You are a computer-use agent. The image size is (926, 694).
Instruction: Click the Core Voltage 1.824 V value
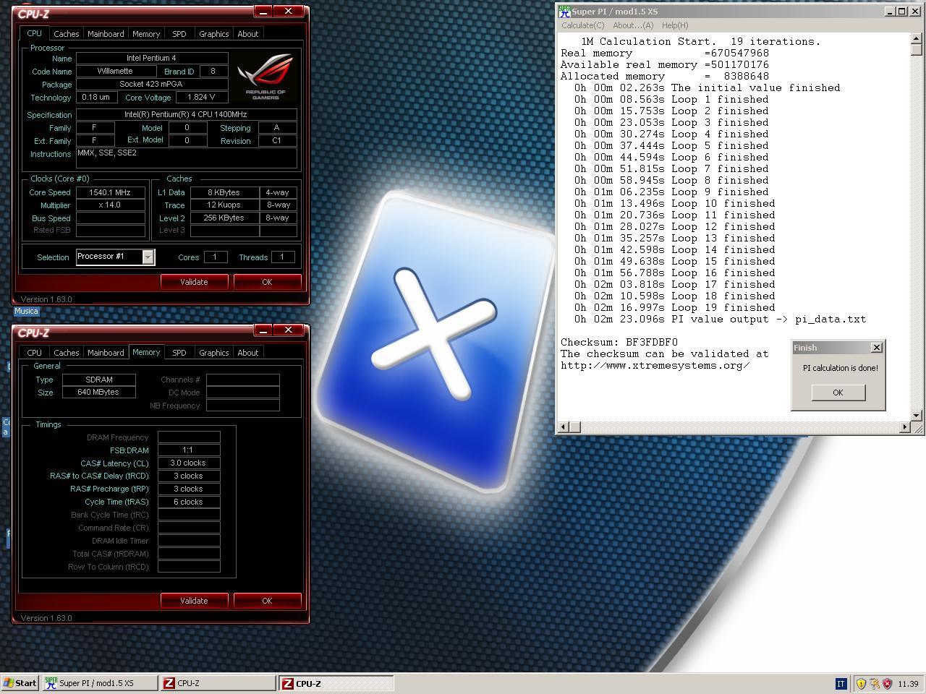point(202,98)
